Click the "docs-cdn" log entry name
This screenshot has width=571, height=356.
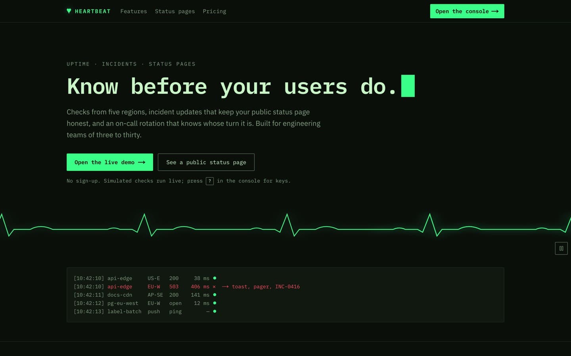(120, 295)
